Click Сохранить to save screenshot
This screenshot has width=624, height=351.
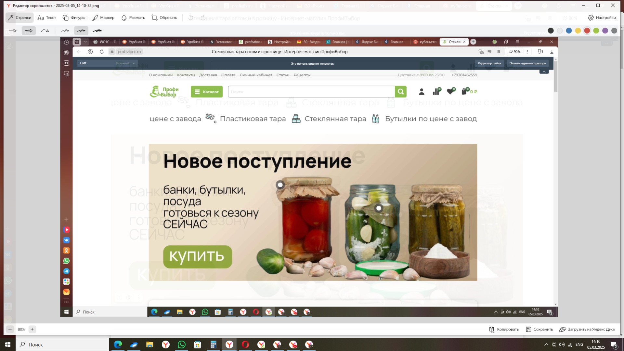coord(539,329)
